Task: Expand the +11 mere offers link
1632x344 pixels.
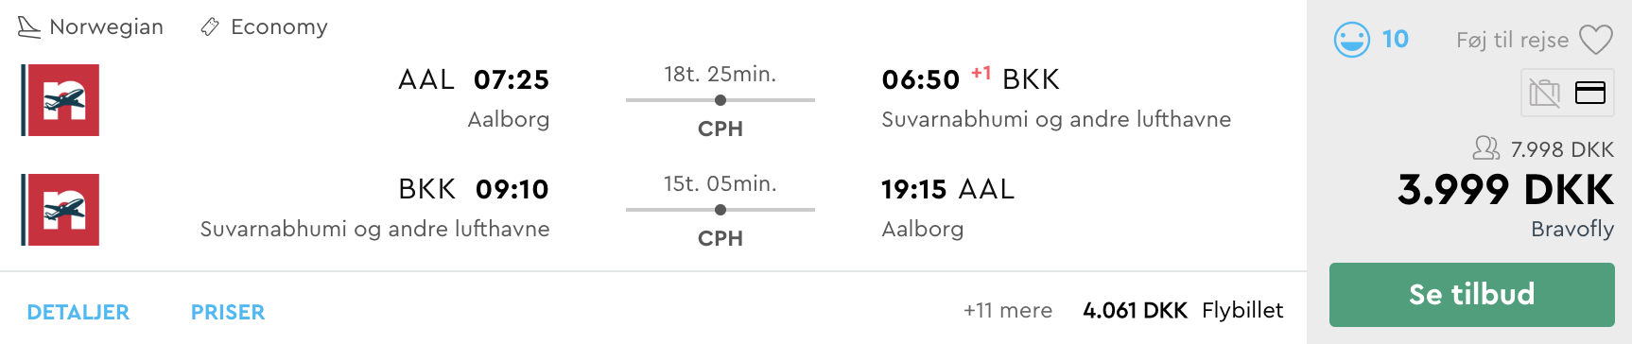Action: click(1008, 310)
